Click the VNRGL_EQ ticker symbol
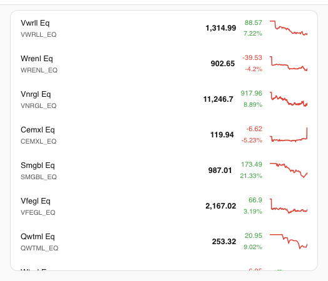The image size is (328, 281). [38, 106]
